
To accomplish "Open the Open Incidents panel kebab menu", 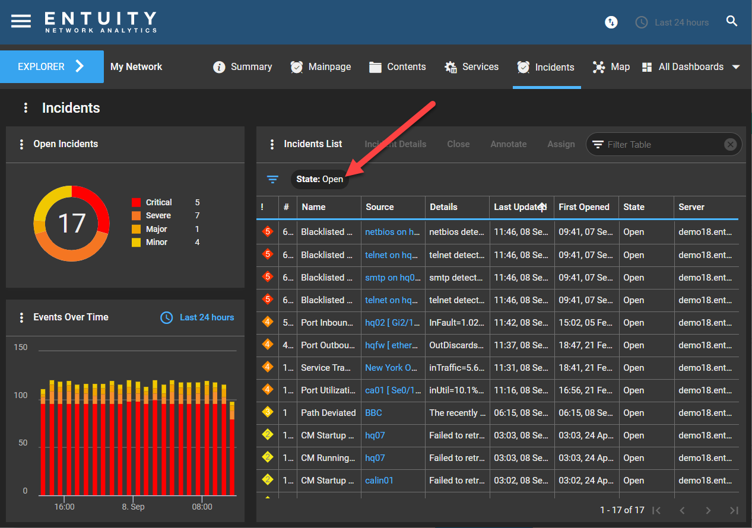I will pos(21,144).
